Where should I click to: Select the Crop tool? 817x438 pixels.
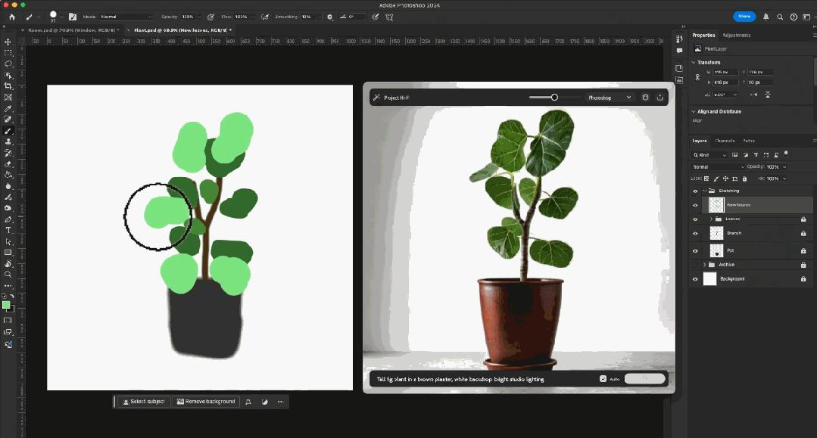coord(8,86)
